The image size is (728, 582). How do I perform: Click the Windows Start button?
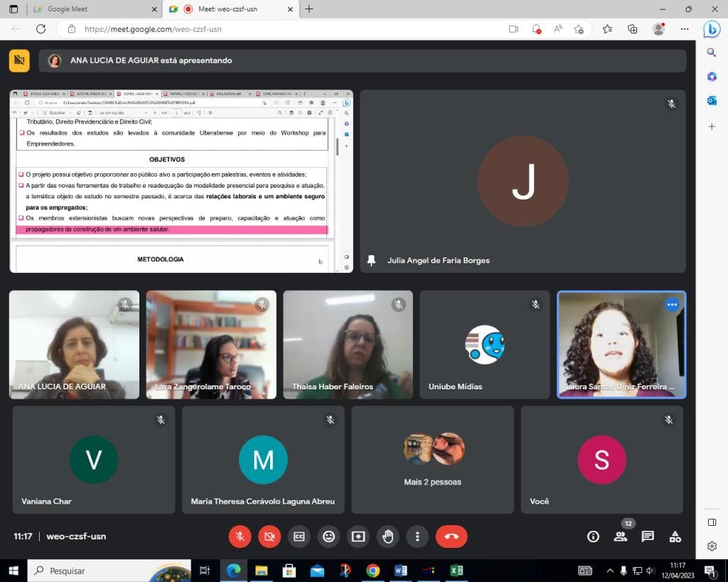[x=14, y=571]
